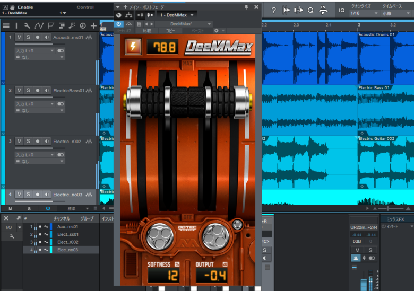The height and width of the screenshot is (291, 414).
Task: Expand the DeeMMax preset dropdown
Action: (x=184, y=24)
